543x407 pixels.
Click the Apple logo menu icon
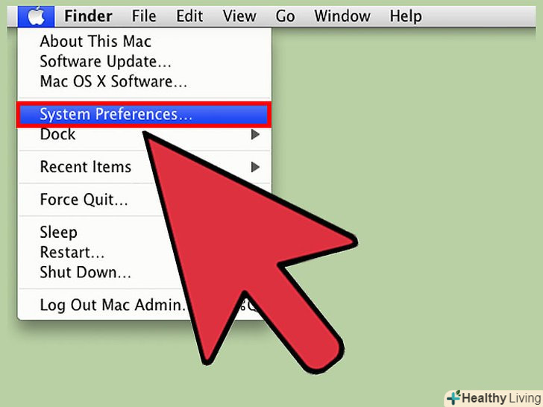pos(36,16)
